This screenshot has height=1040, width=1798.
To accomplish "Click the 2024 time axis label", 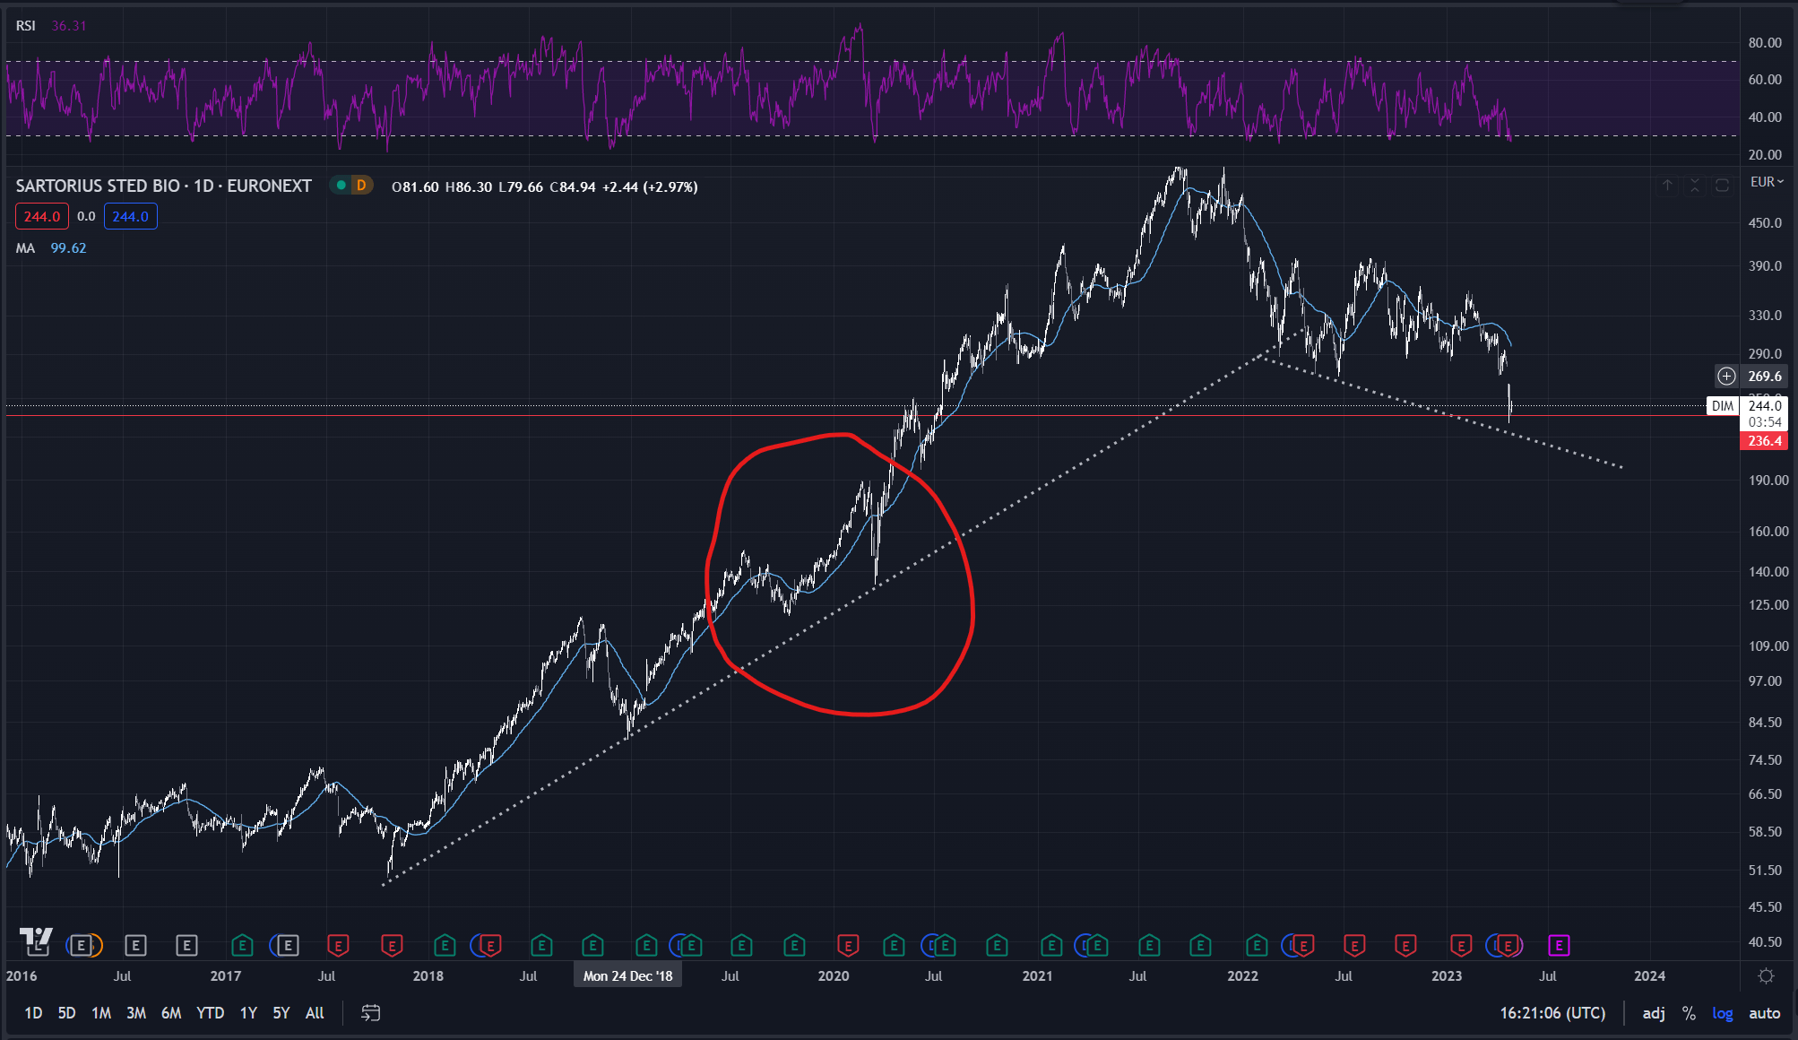I will coord(1649,975).
